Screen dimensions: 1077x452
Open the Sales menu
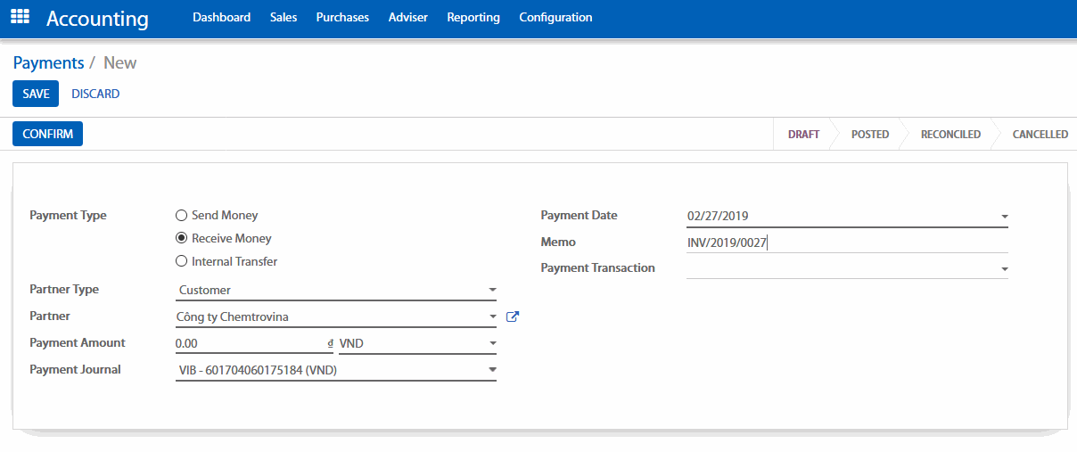coord(284,17)
